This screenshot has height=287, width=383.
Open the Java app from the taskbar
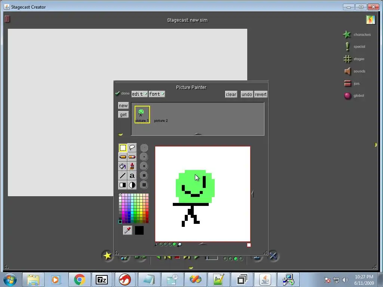coord(265,280)
